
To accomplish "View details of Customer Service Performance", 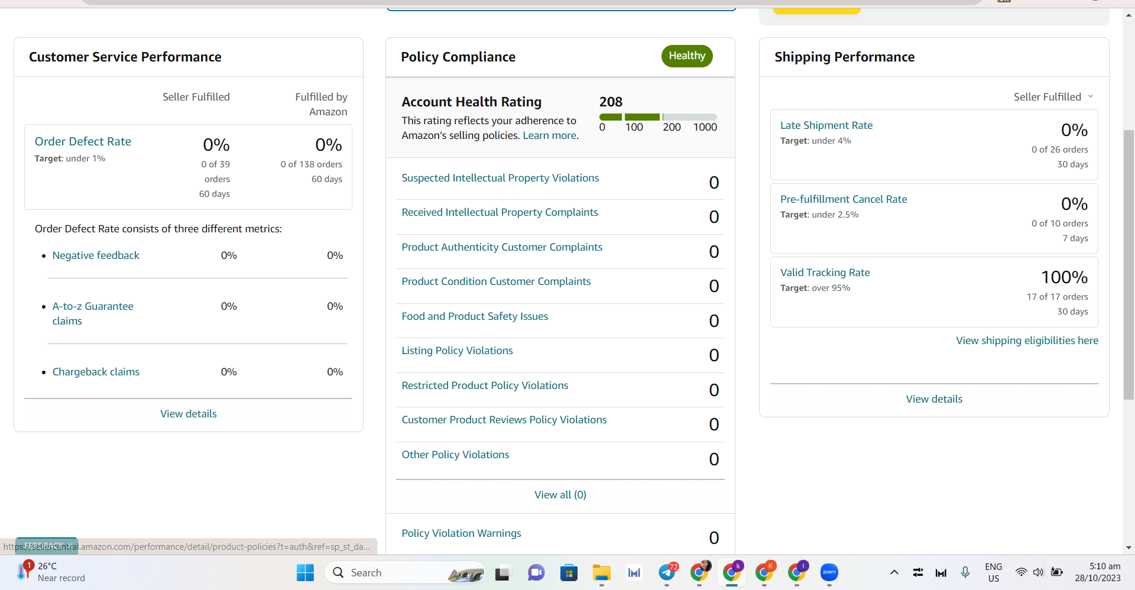I will [189, 414].
